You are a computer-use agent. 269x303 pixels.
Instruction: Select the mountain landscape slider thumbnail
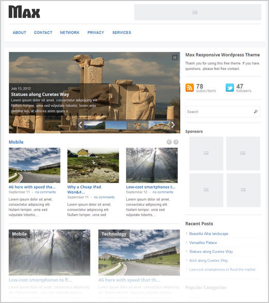94,125
